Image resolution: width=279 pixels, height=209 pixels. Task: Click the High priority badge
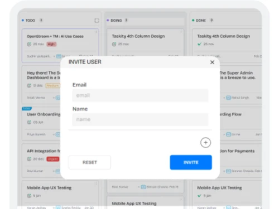pyautogui.click(x=51, y=44)
